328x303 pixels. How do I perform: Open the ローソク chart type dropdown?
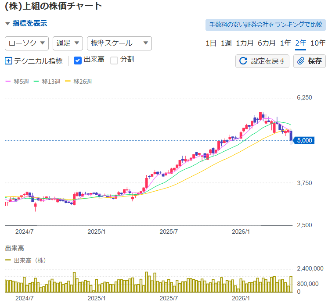pyautogui.click(x=27, y=43)
